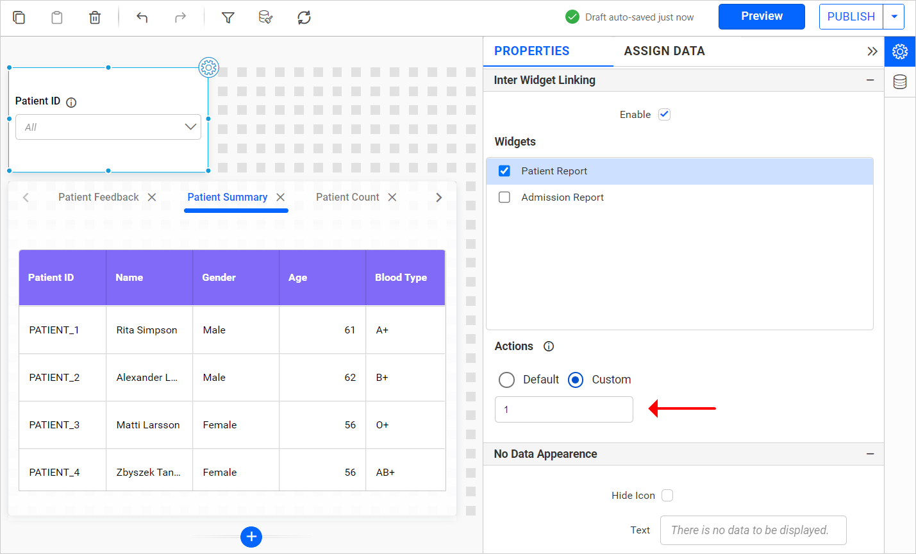Duplicate the selected widget using copy icon
The width and height of the screenshot is (916, 554).
click(19, 17)
